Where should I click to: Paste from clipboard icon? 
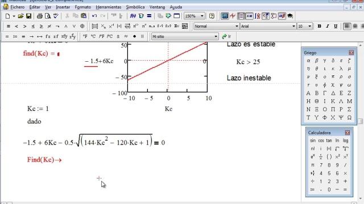click(x=84, y=16)
